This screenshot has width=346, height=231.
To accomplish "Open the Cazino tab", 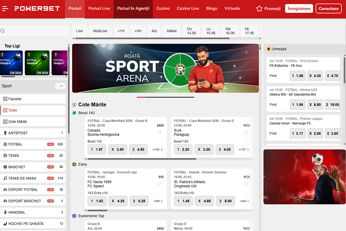I will (x=163, y=9).
